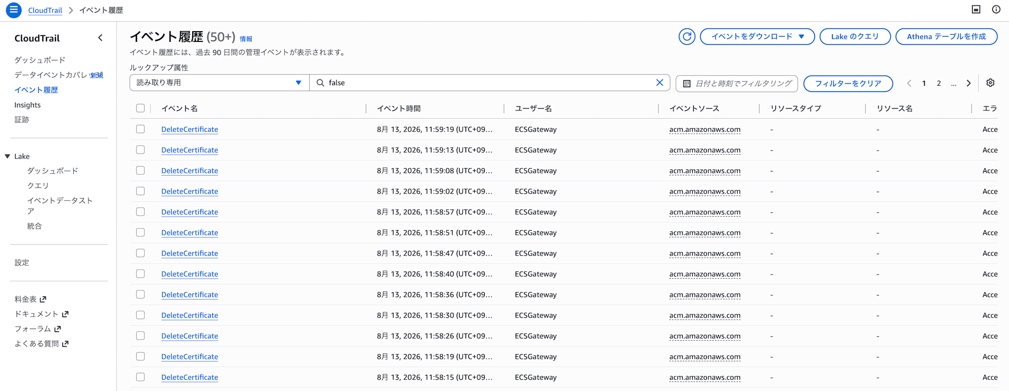Click the イベント名 column header
Viewport: 1009px width, 391px height.
pyautogui.click(x=180, y=108)
